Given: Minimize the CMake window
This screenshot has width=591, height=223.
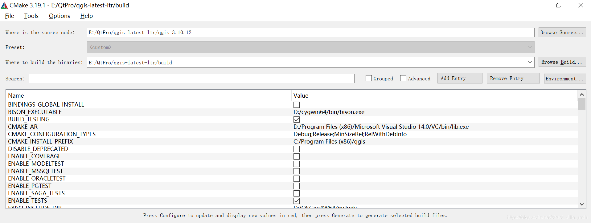Looking at the screenshot, I should pyautogui.click(x=537, y=5).
